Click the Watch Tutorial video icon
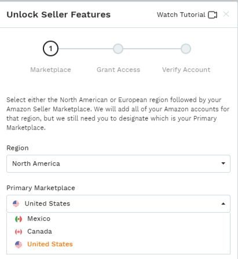Screen dimensions: 238x259 pyautogui.click(x=213, y=15)
